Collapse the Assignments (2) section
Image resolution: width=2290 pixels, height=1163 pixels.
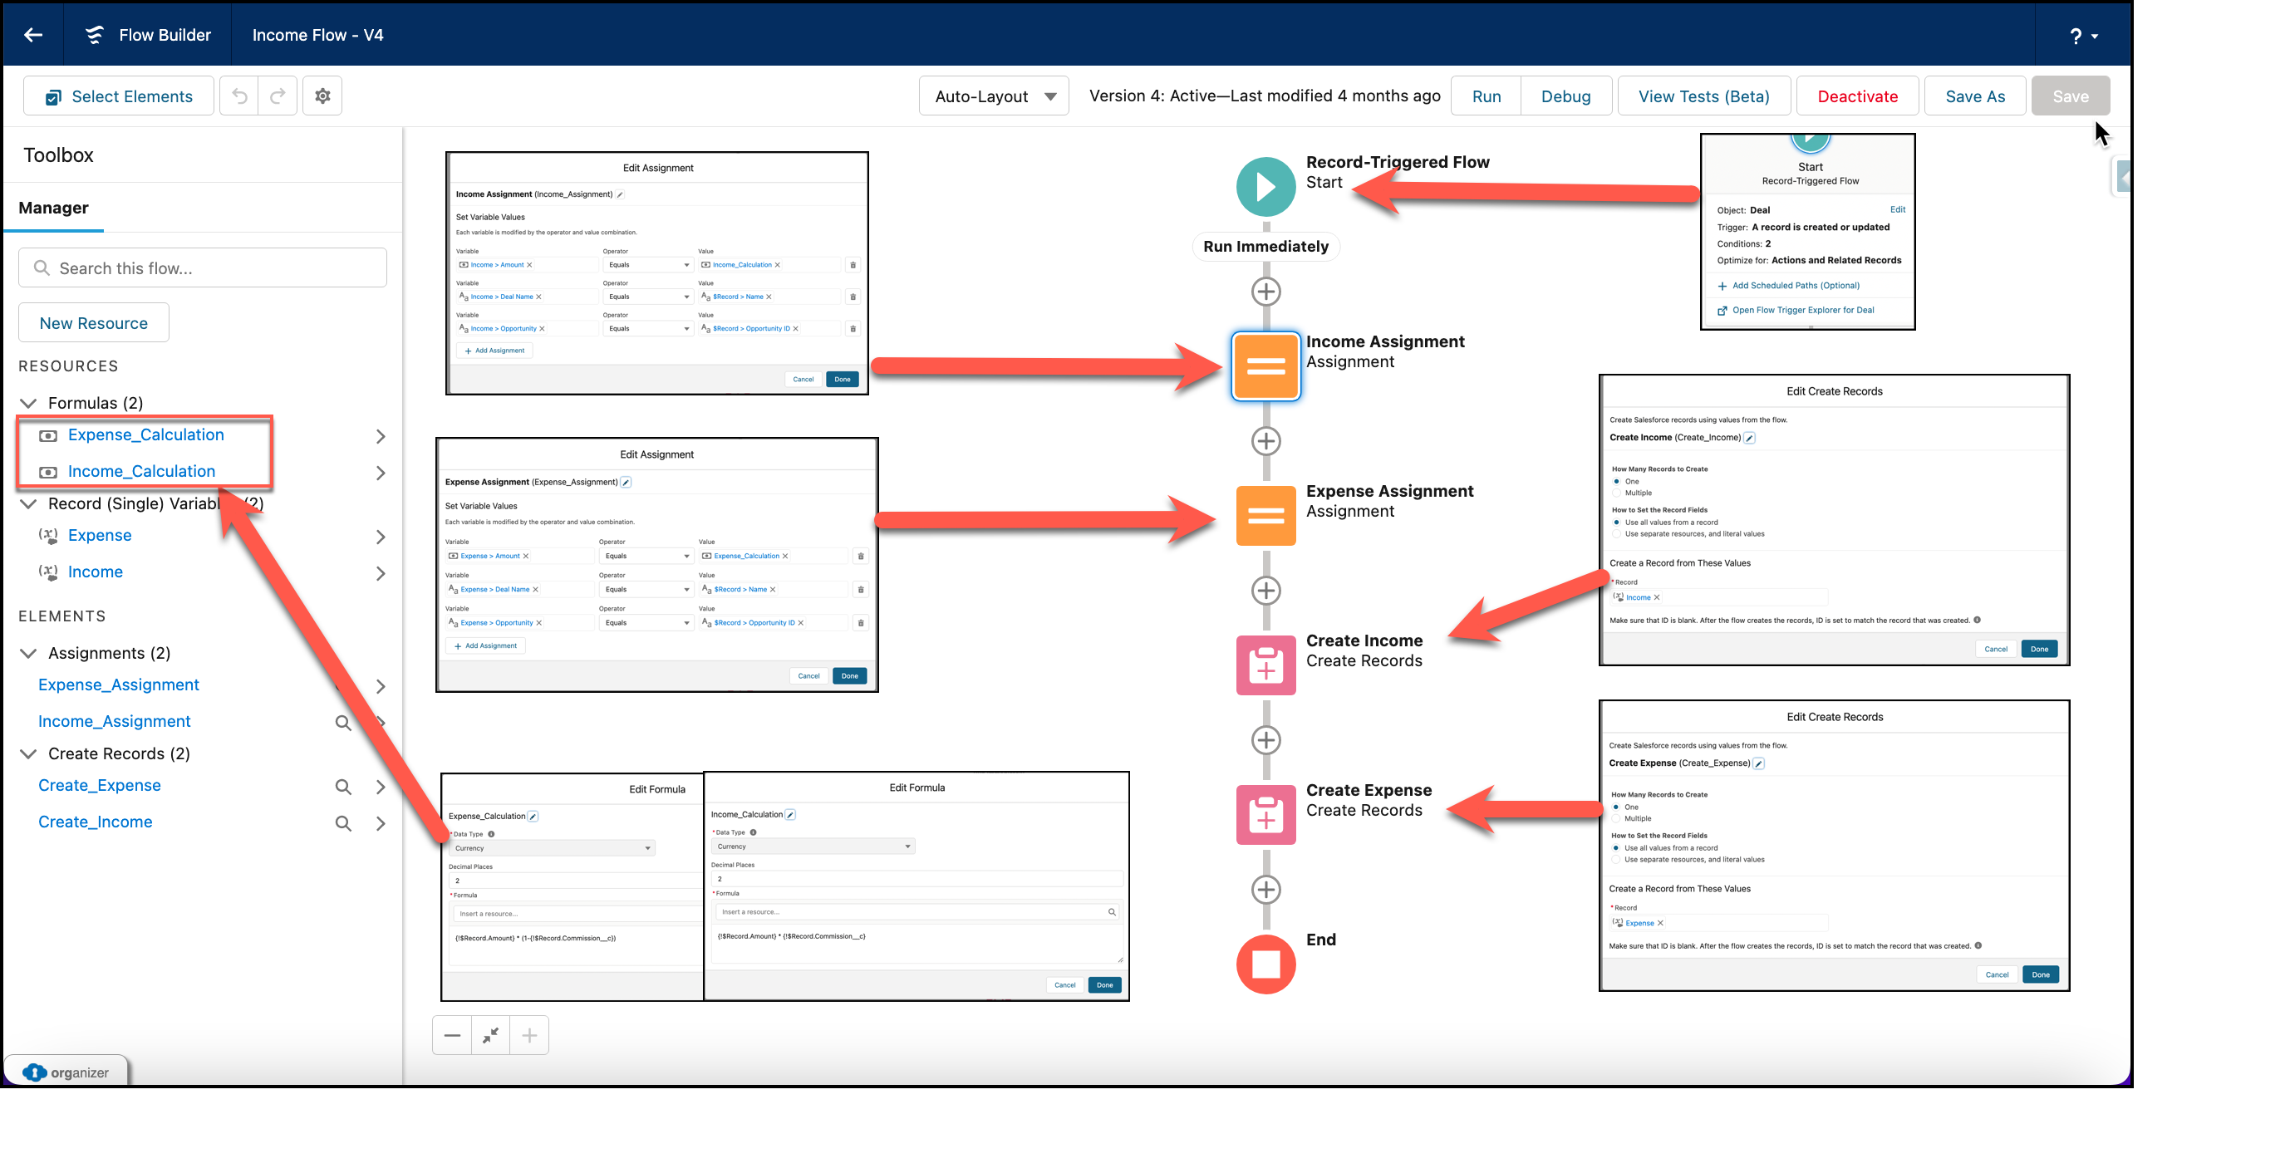[28, 653]
